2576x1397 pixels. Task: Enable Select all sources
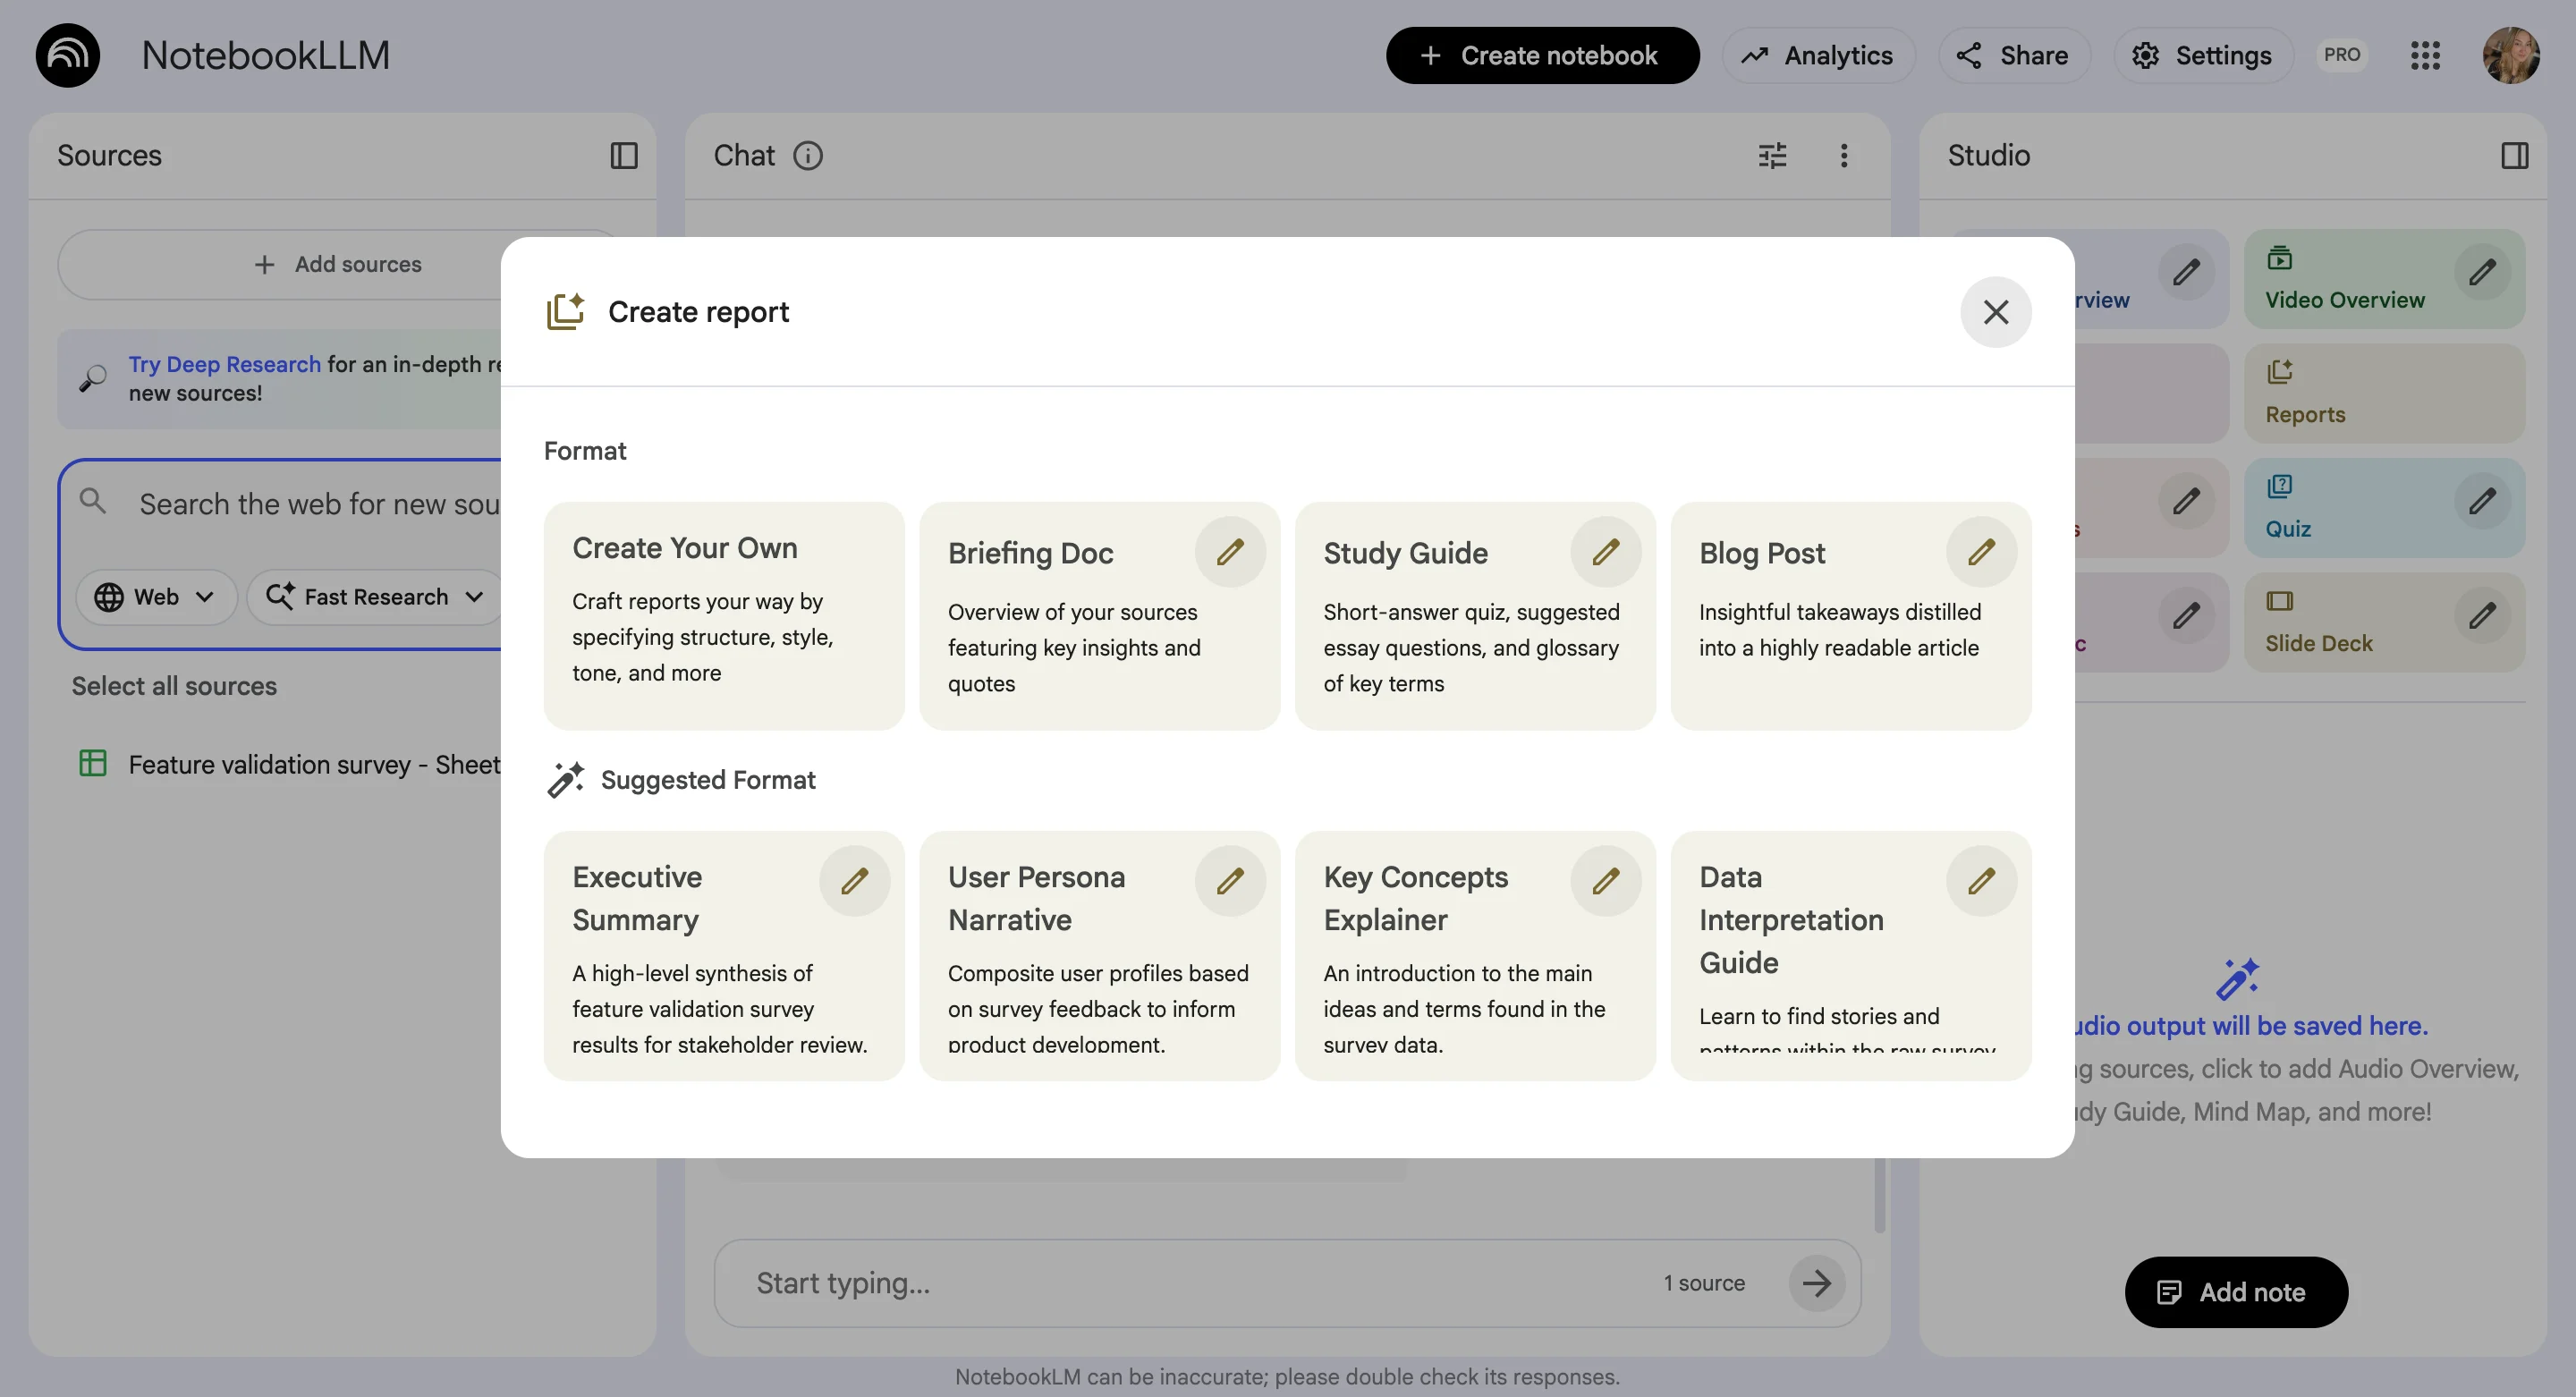coord(173,686)
